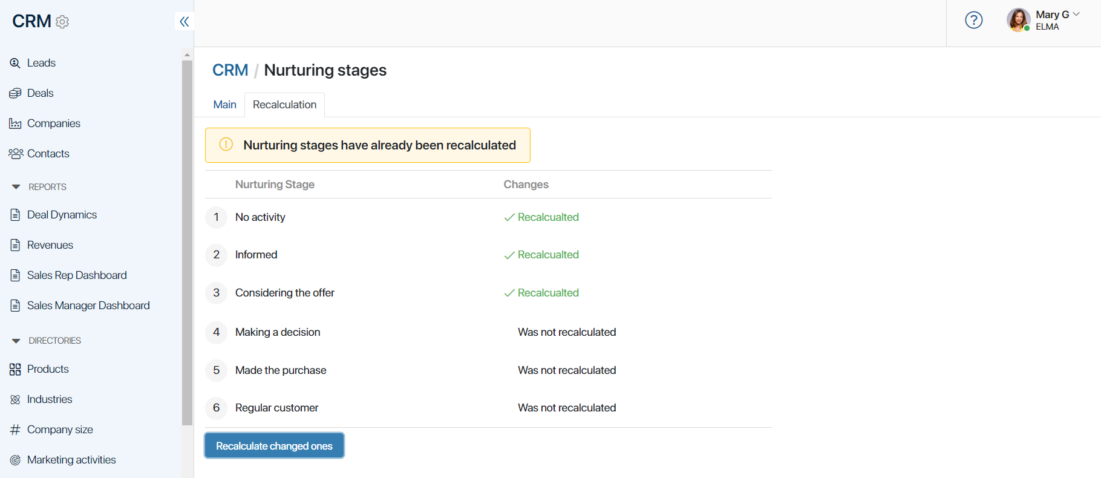Open CRM breadcrumb link

(x=230, y=70)
